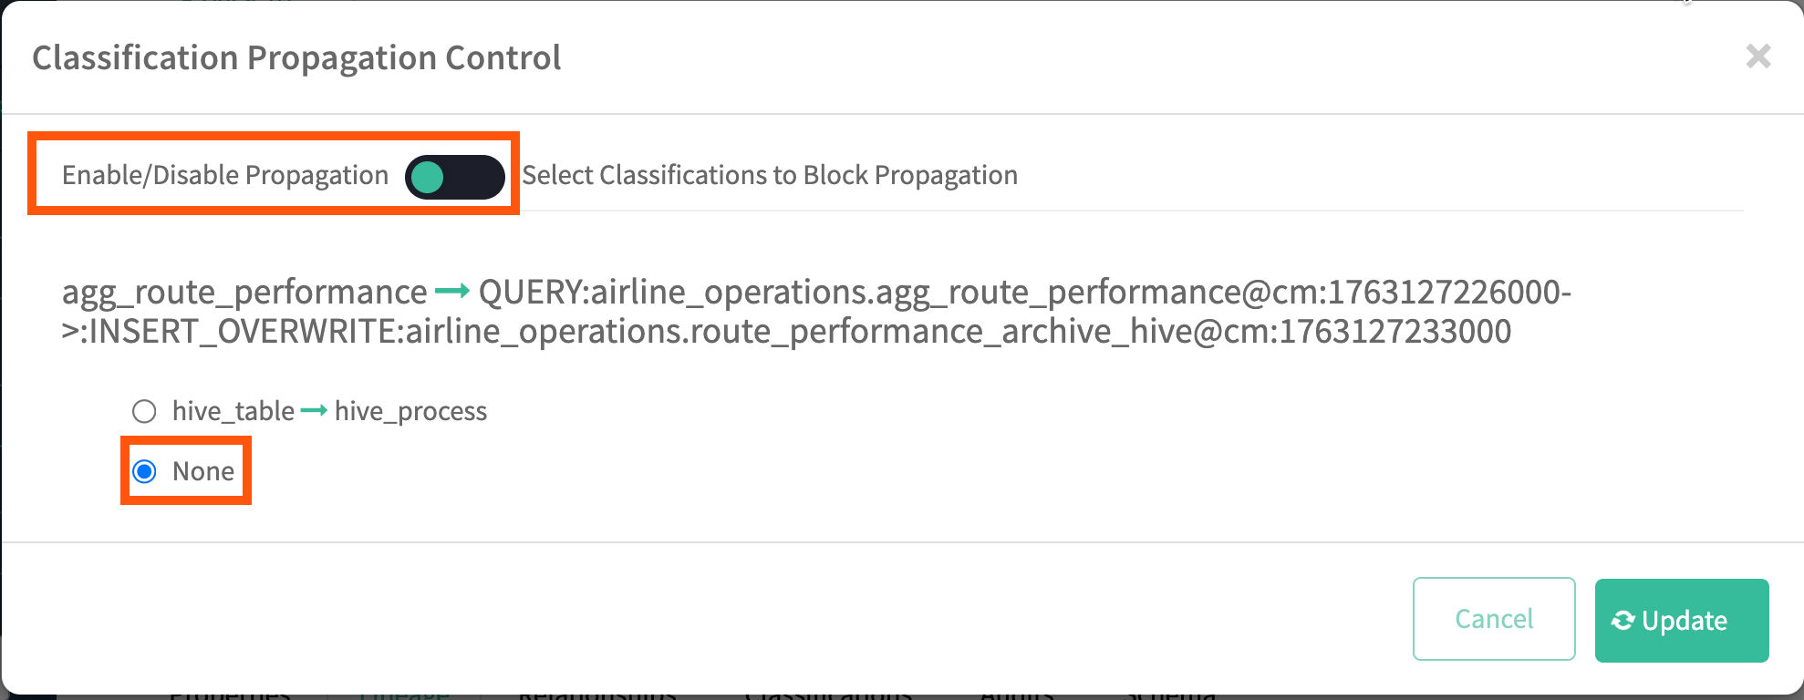Click the arrow between hive_table and hive_process

point(314,411)
